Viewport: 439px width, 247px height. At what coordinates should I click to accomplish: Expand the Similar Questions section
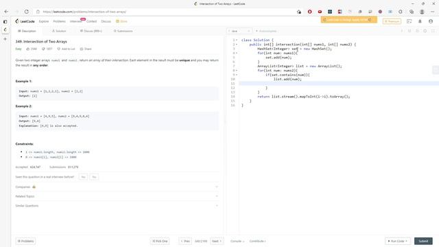click(x=117, y=206)
